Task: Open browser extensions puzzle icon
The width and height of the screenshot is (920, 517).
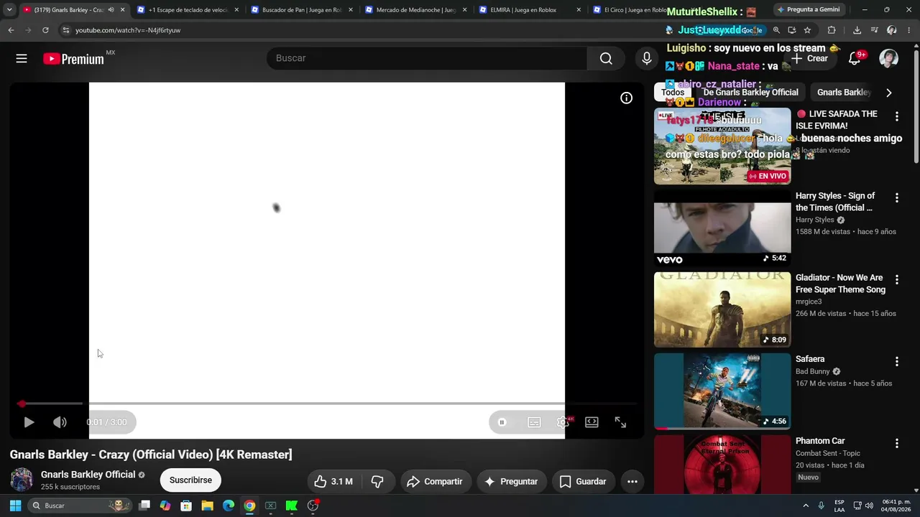Action: (832, 30)
